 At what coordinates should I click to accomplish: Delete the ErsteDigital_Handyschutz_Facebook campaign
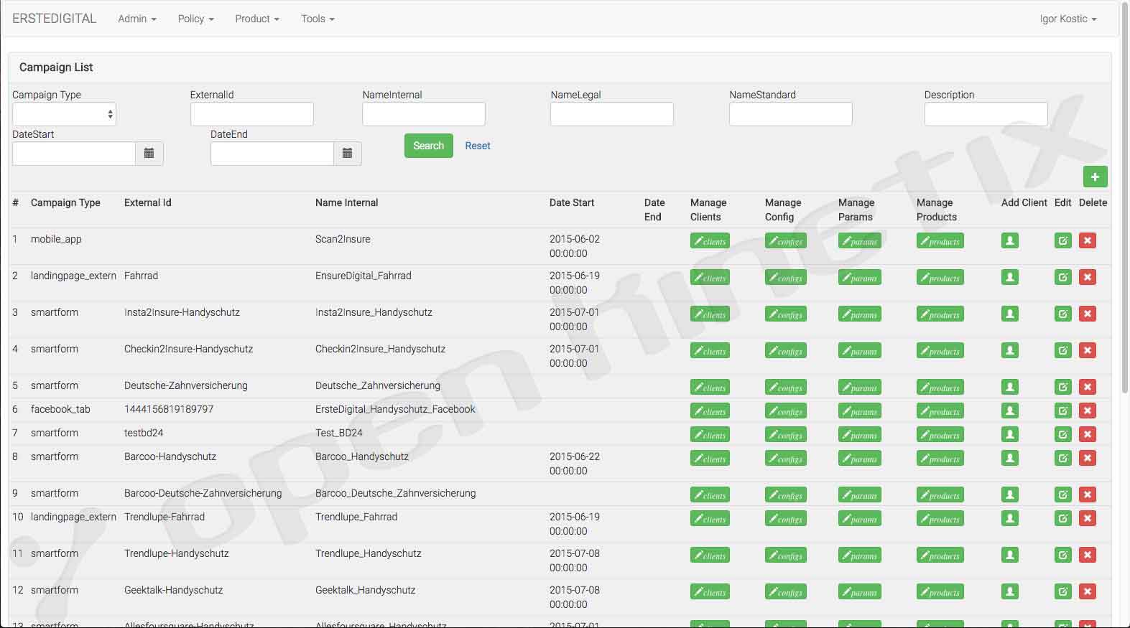[x=1088, y=411]
